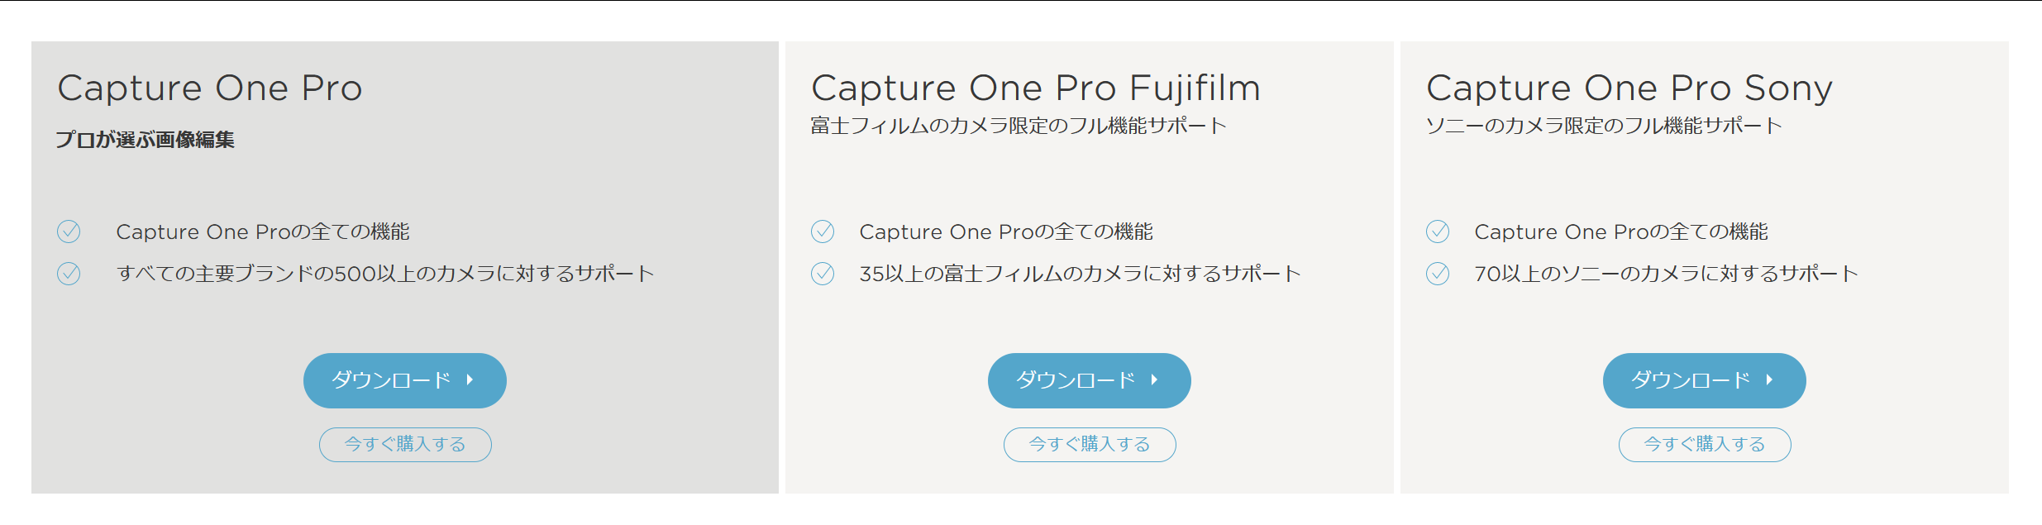Download Capture One Pro with ダウンロード button
This screenshot has height=525, width=2042.
click(x=404, y=380)
